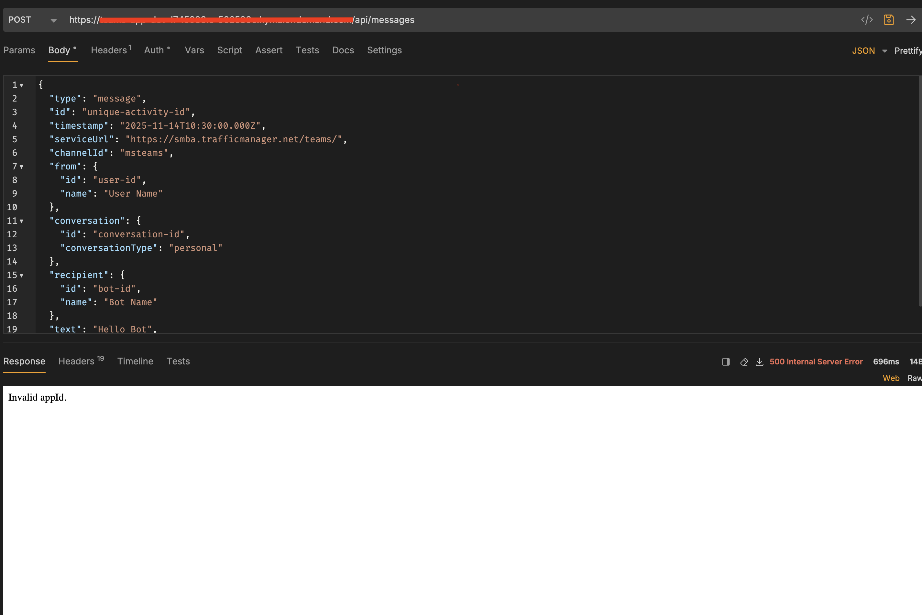Collapse the "from" object in the JSON body
This screenshot has width=922, height=615.
(x=22, y=166)
